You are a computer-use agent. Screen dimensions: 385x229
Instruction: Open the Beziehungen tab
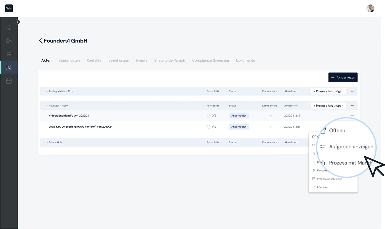coord(119,60)
